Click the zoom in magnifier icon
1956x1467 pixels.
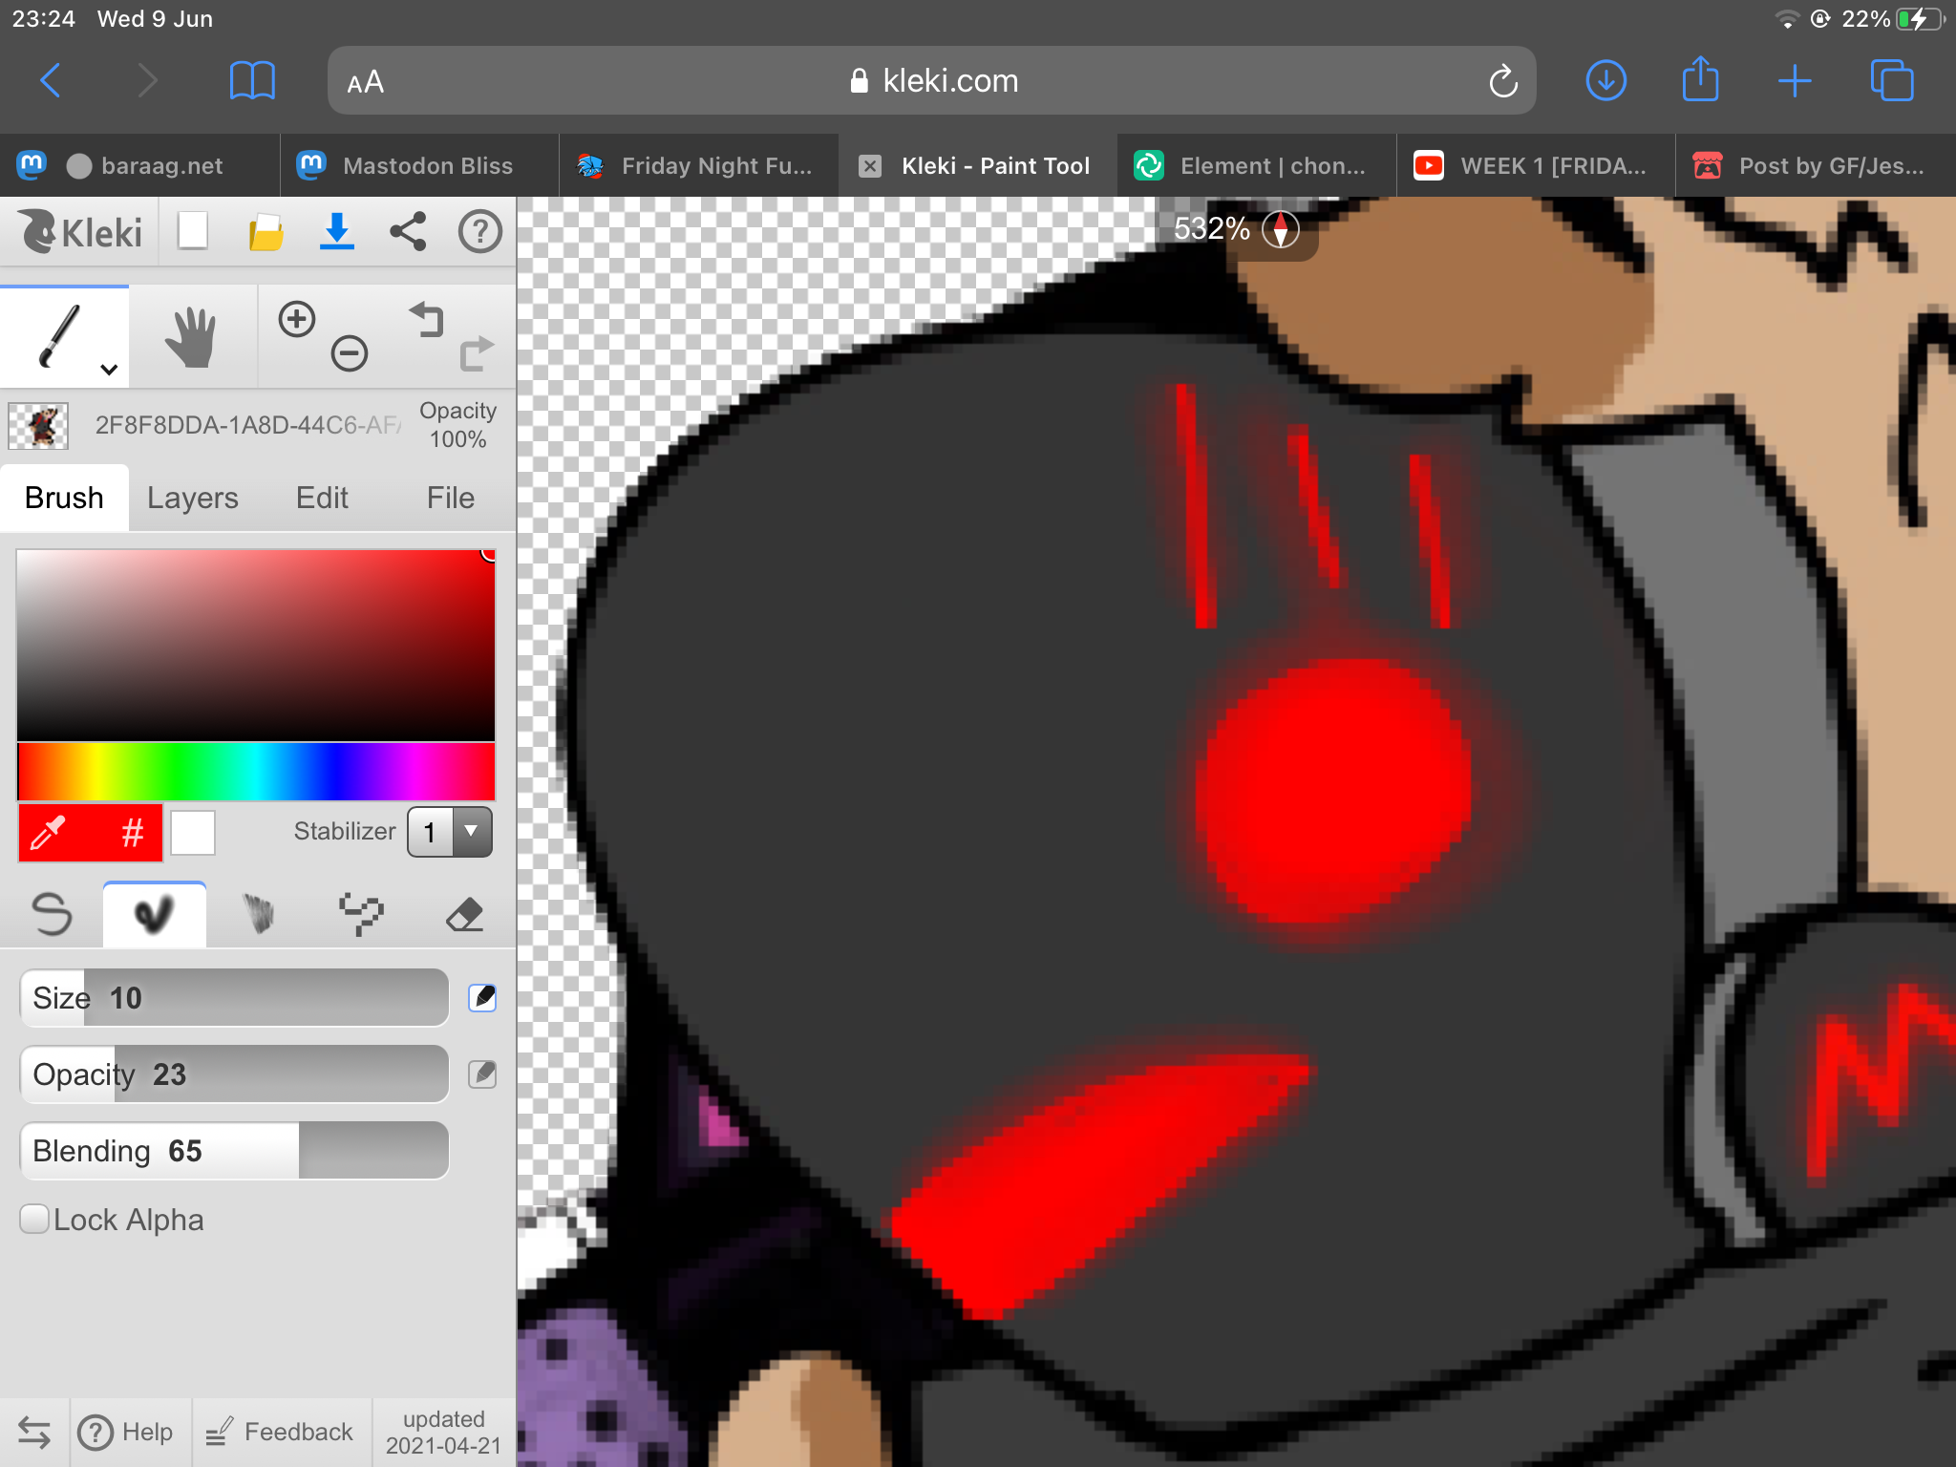(x=297, y=319)
